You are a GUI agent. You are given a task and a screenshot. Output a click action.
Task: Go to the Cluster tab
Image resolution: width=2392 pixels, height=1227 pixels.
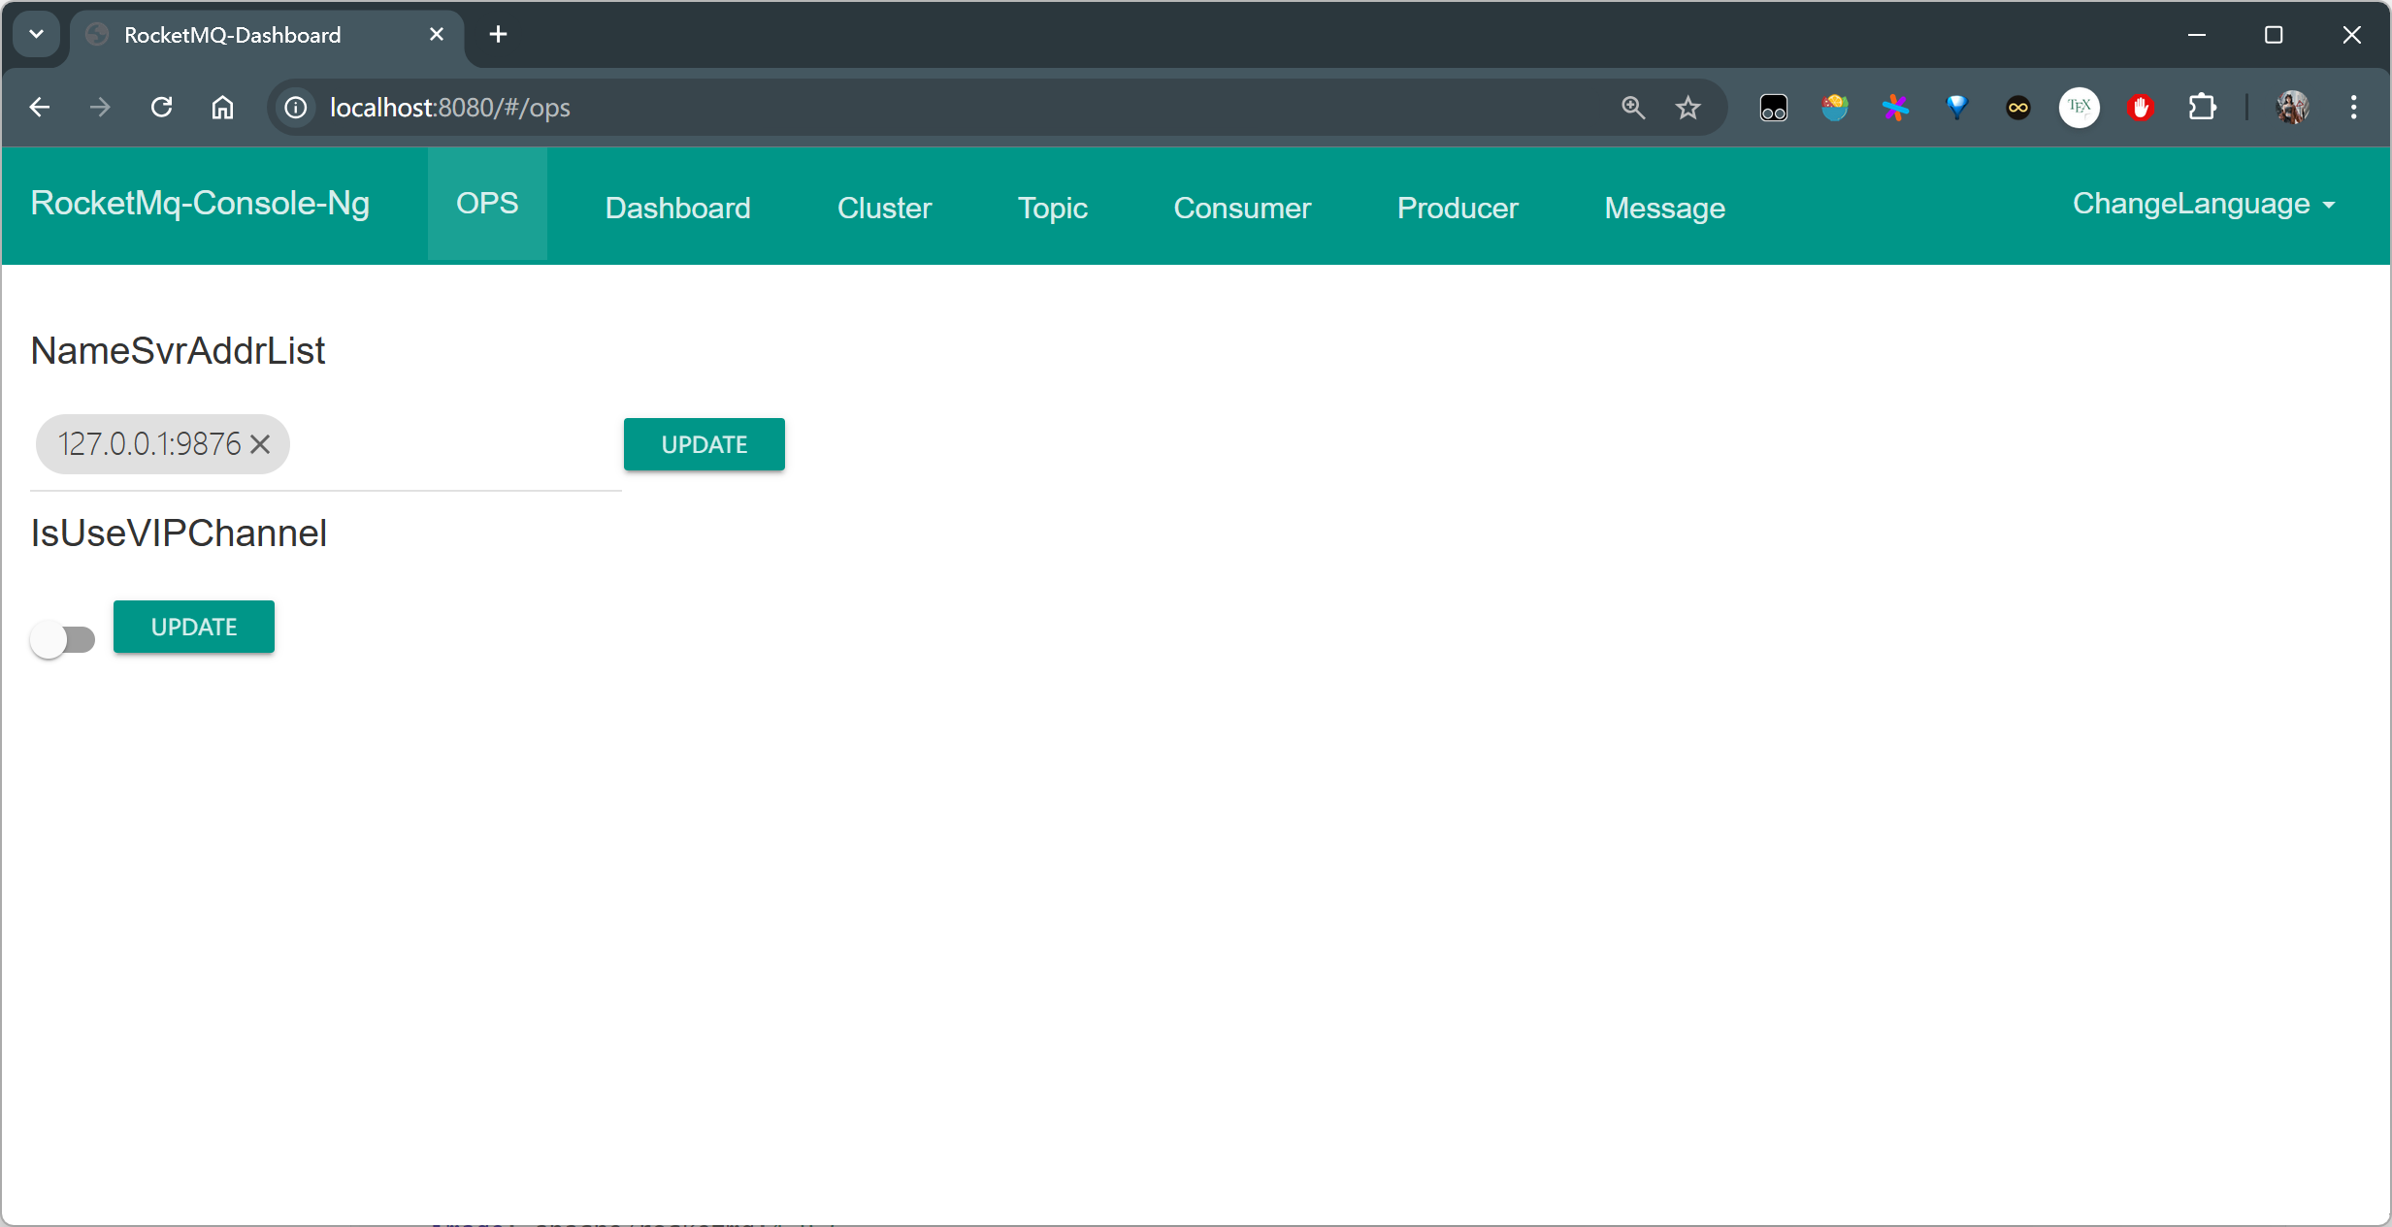tap(884, 208)
